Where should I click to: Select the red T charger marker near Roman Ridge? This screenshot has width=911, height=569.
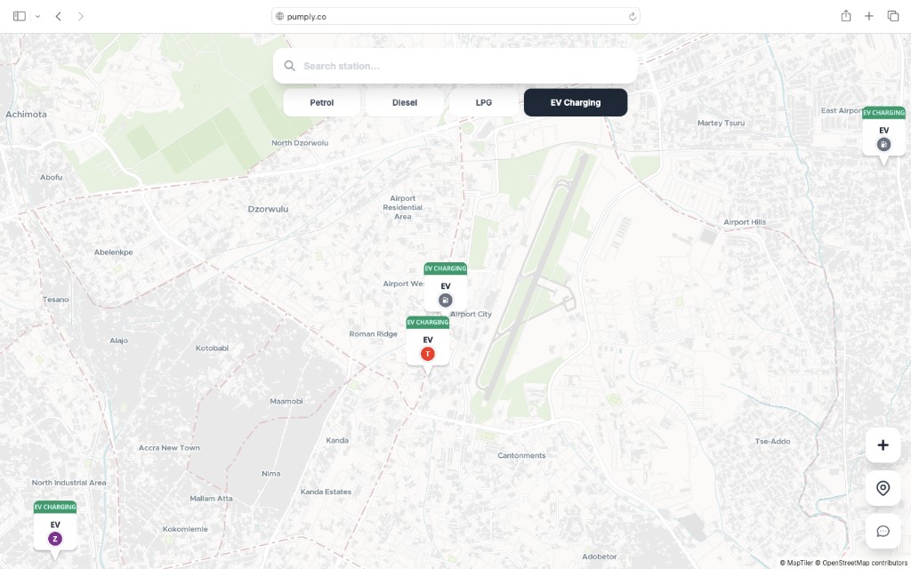(428, 353)
